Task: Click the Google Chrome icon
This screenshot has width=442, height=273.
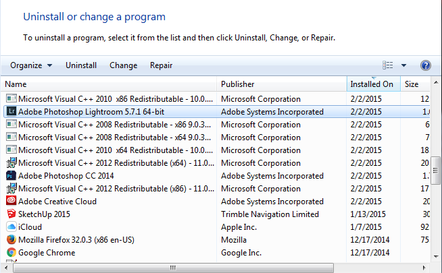Action: click(11, 252)
